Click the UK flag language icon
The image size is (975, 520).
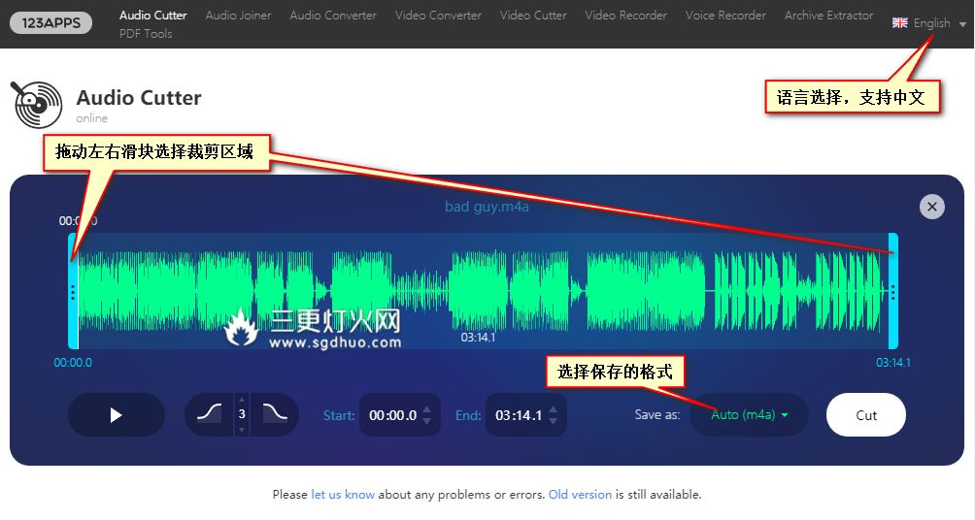(x=900, y=23)
